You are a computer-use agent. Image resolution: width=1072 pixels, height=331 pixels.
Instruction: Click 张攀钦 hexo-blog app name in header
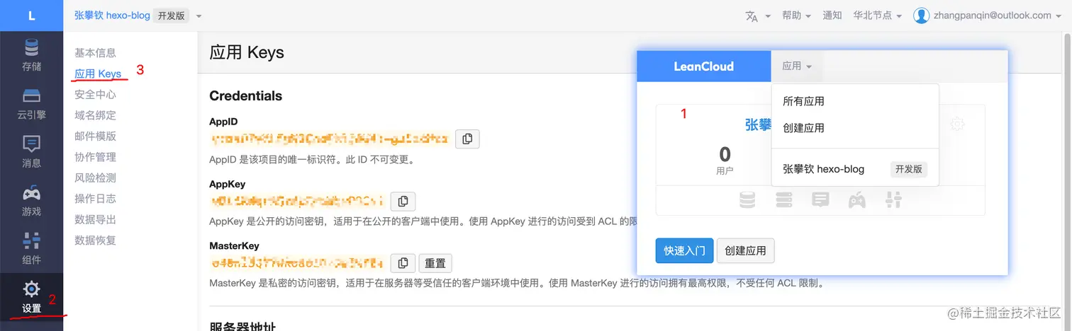pyautogui.click(x=112, y=16)
